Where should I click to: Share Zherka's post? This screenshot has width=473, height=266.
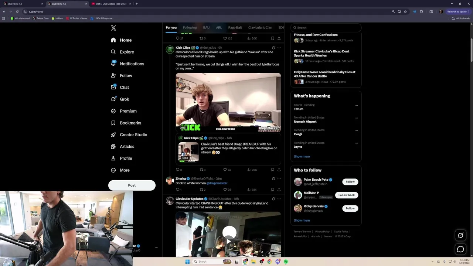pos(279,190)
